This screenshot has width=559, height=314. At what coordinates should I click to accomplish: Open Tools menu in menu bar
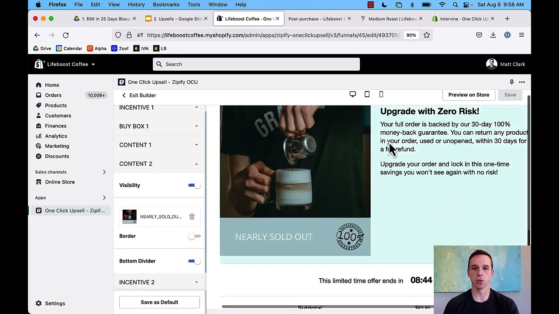pos(194,4)
